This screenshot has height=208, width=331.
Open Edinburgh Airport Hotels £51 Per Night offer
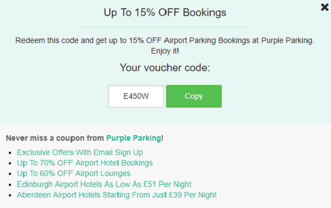[104, 184]
